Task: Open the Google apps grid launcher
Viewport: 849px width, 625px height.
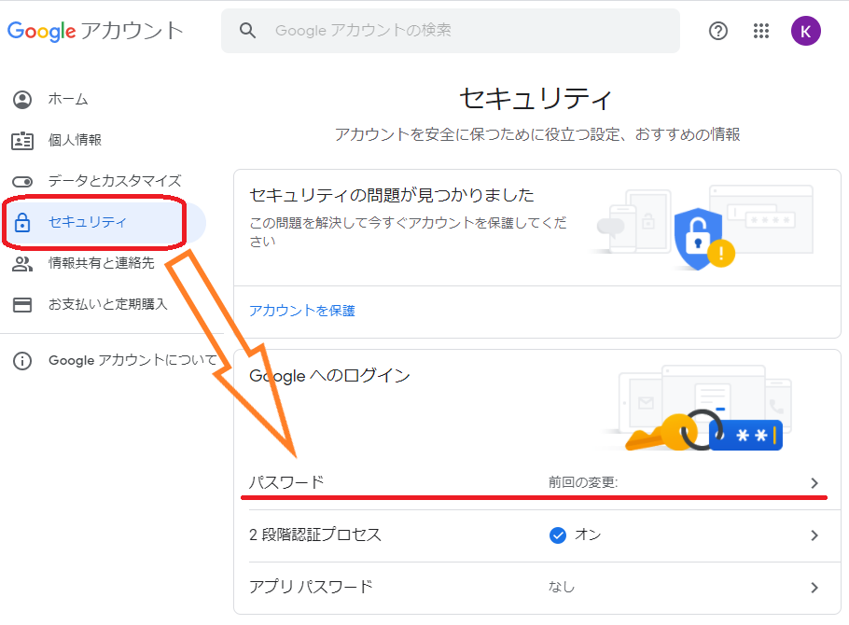Action: click(760, 31)
